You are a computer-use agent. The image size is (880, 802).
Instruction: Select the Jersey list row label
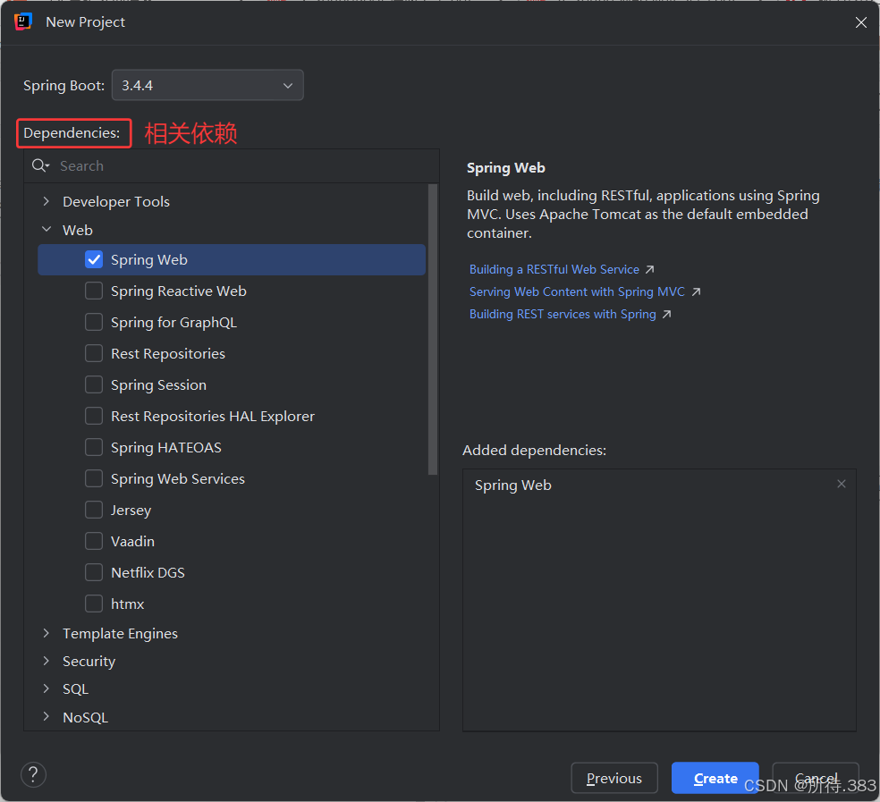[131, 511]
